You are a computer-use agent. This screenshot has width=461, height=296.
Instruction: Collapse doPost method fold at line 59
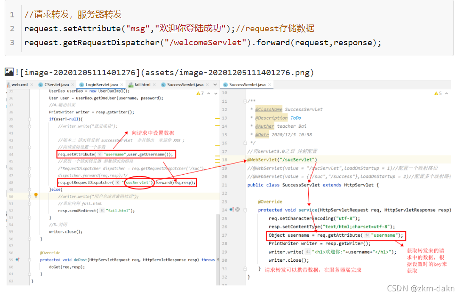click(x=29, y=260)
